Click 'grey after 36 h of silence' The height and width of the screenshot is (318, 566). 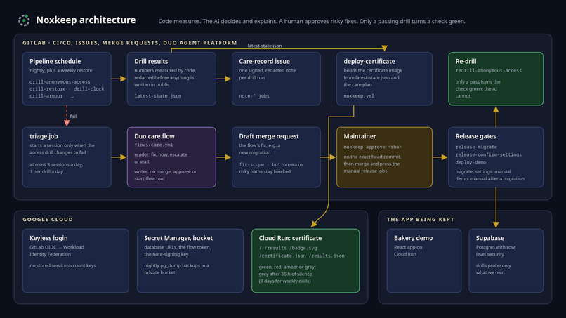[285, 274]
